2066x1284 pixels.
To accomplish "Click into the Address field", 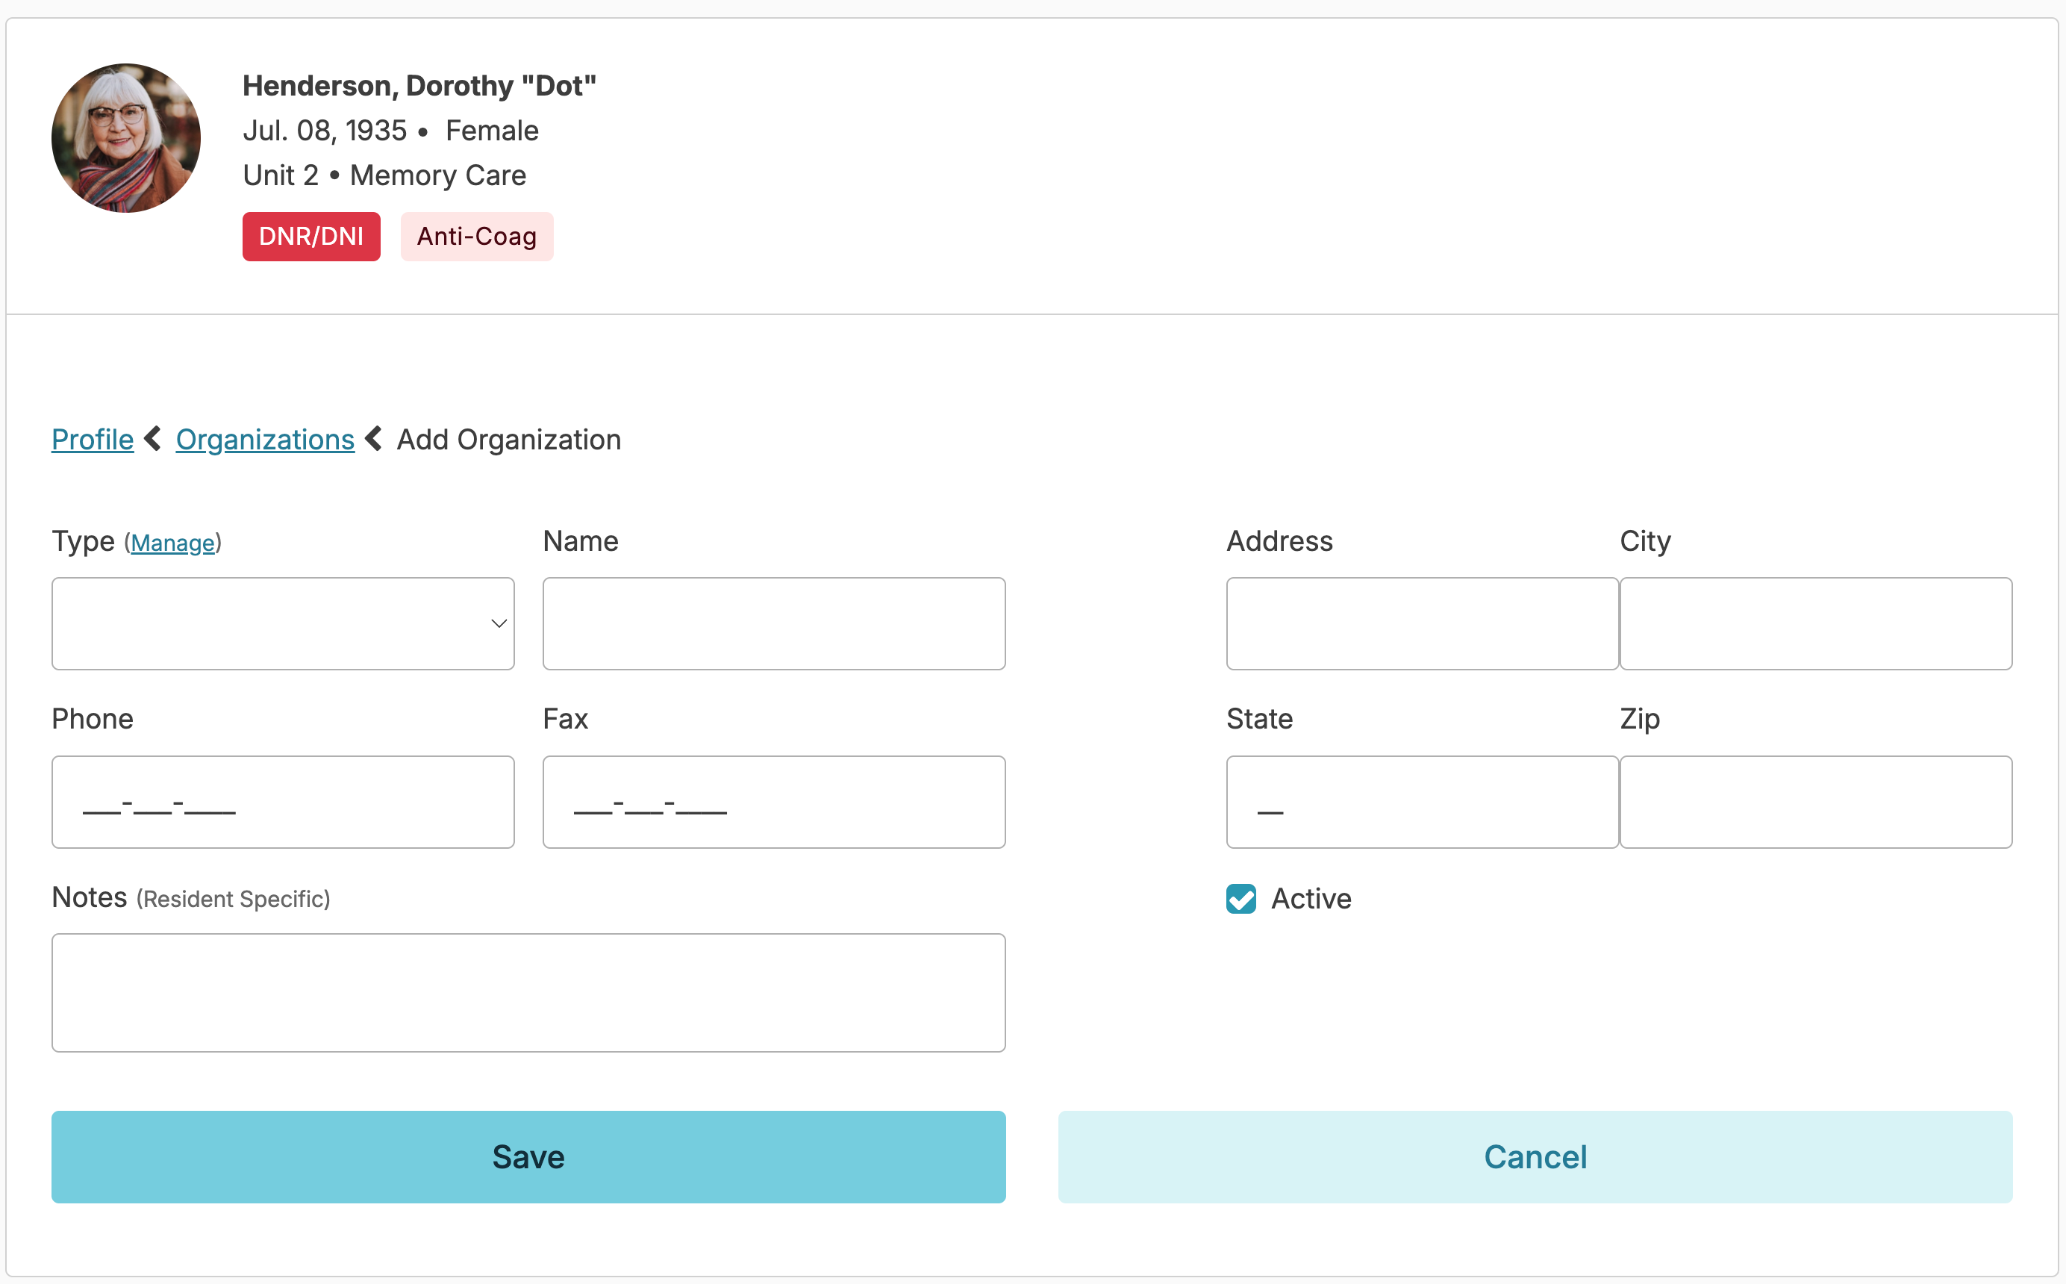I will pyautogui.click(x=1422, y=623).
